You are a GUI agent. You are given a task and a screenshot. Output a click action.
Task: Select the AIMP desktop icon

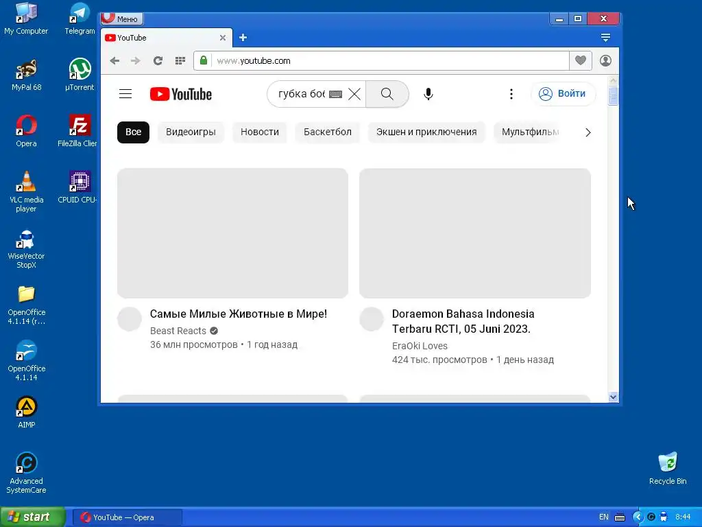pos(26,412)
